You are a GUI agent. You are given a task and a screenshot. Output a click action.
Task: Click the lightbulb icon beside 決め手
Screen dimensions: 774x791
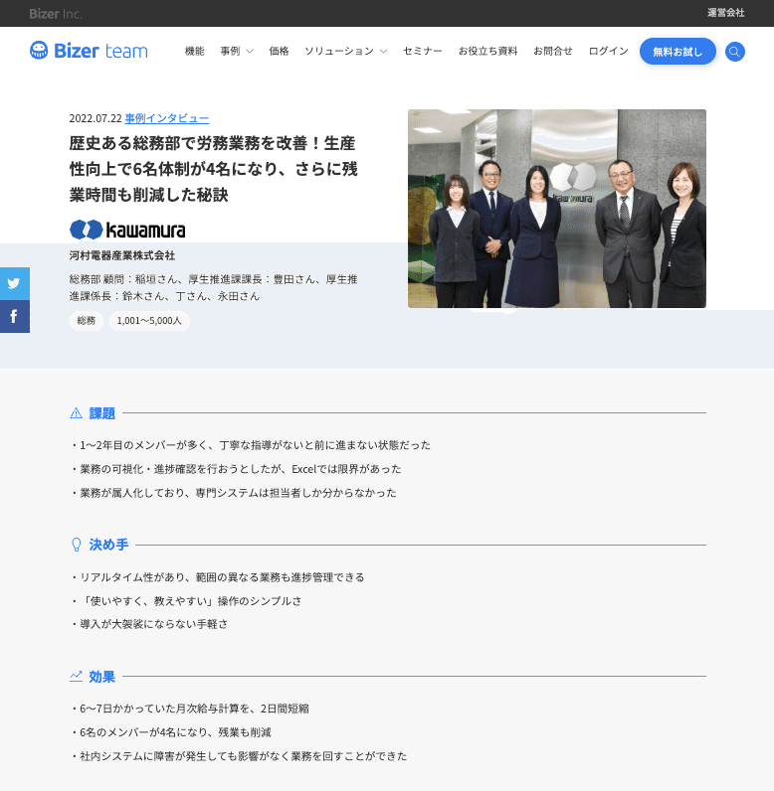click(77, 545)
